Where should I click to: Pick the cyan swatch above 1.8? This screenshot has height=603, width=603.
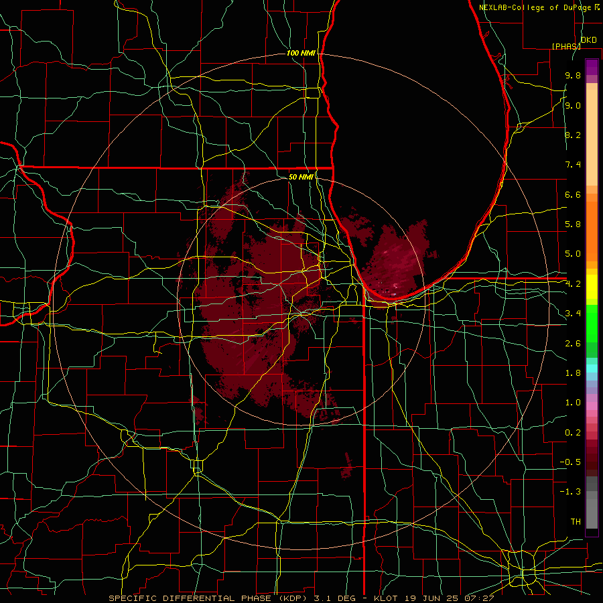(592, 368)
